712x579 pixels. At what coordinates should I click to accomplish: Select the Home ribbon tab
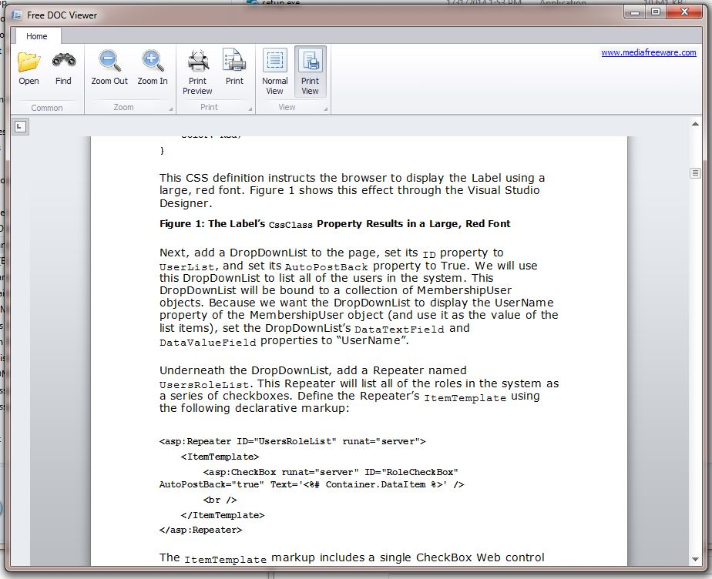tap(37, 35)
